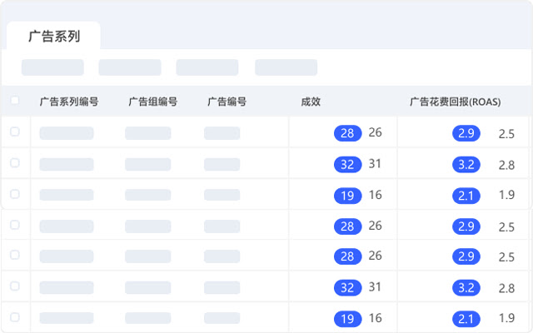This screenshot has width=533, height=333.
Task: Click the 广告系列编号 column header
Action: [x=69, y=102]
